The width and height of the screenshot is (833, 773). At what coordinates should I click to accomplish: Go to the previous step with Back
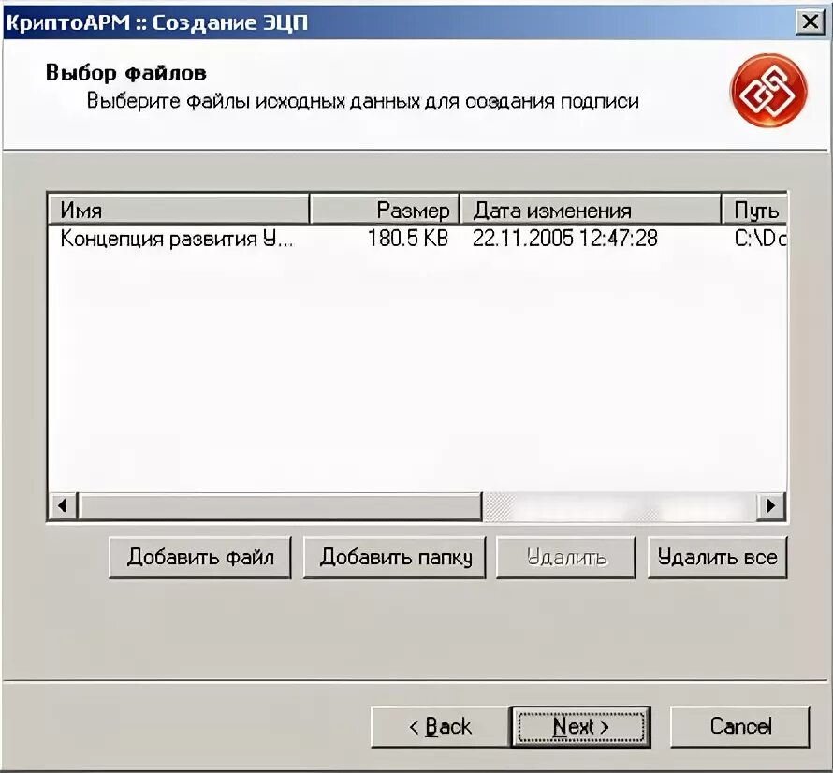441,727
